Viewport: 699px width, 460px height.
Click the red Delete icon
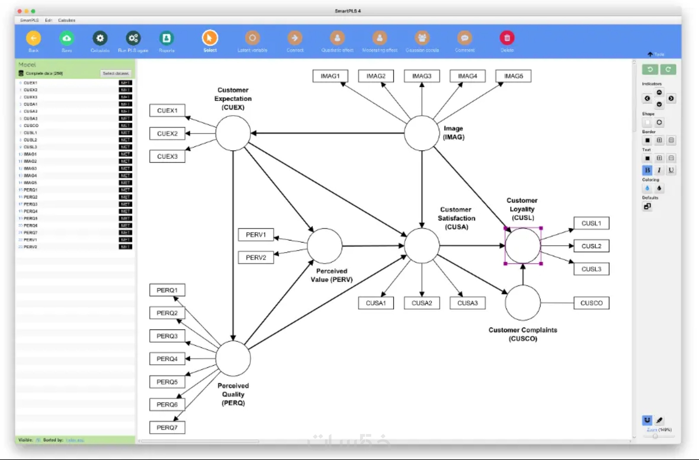point(507,38)
